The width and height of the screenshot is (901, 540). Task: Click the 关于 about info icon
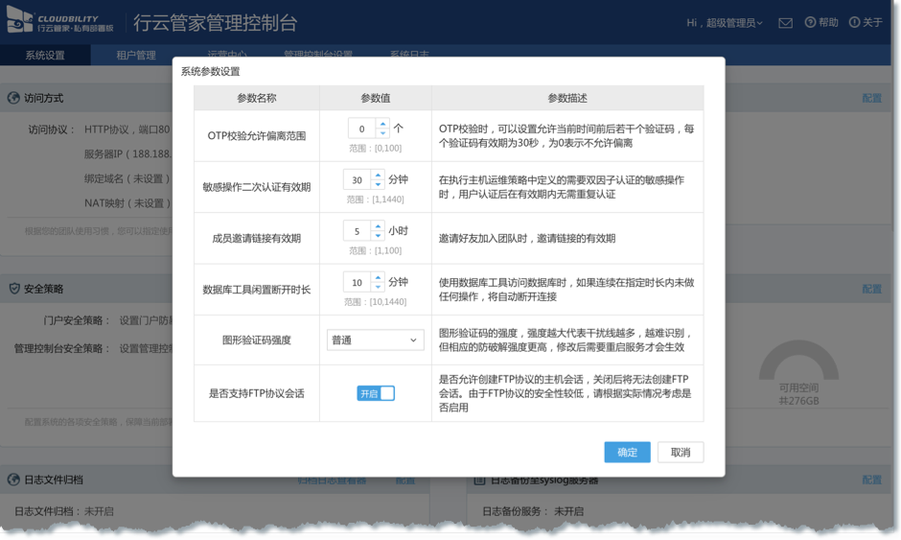(x=854, y=22)
